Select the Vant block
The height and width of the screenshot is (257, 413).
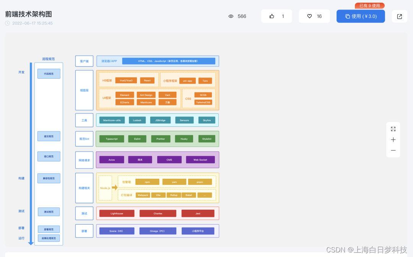pos(167,95)
